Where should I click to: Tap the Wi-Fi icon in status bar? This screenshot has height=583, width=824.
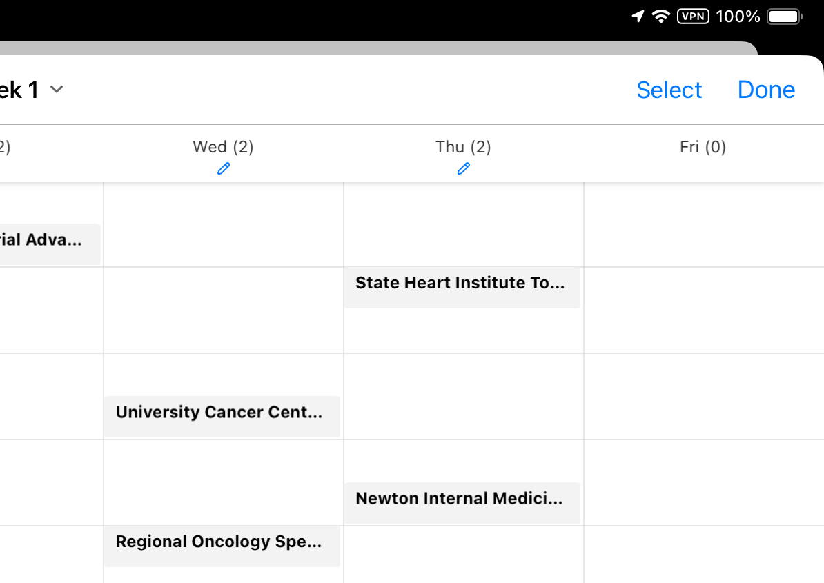click(661, 17)
